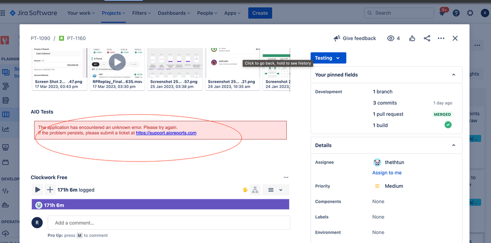Click the MERGED status badge
Image resolution: width=491 pixels, height=243 pixels.
442,114
